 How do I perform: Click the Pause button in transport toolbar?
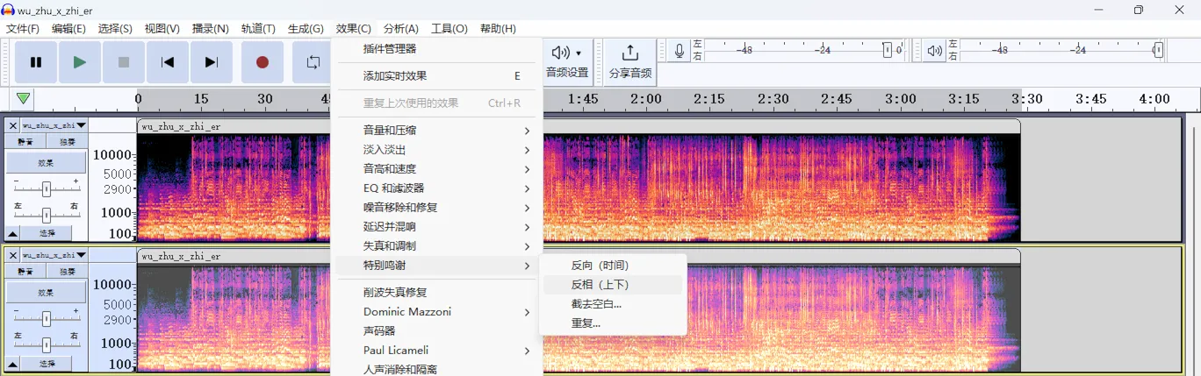point(36,62)
